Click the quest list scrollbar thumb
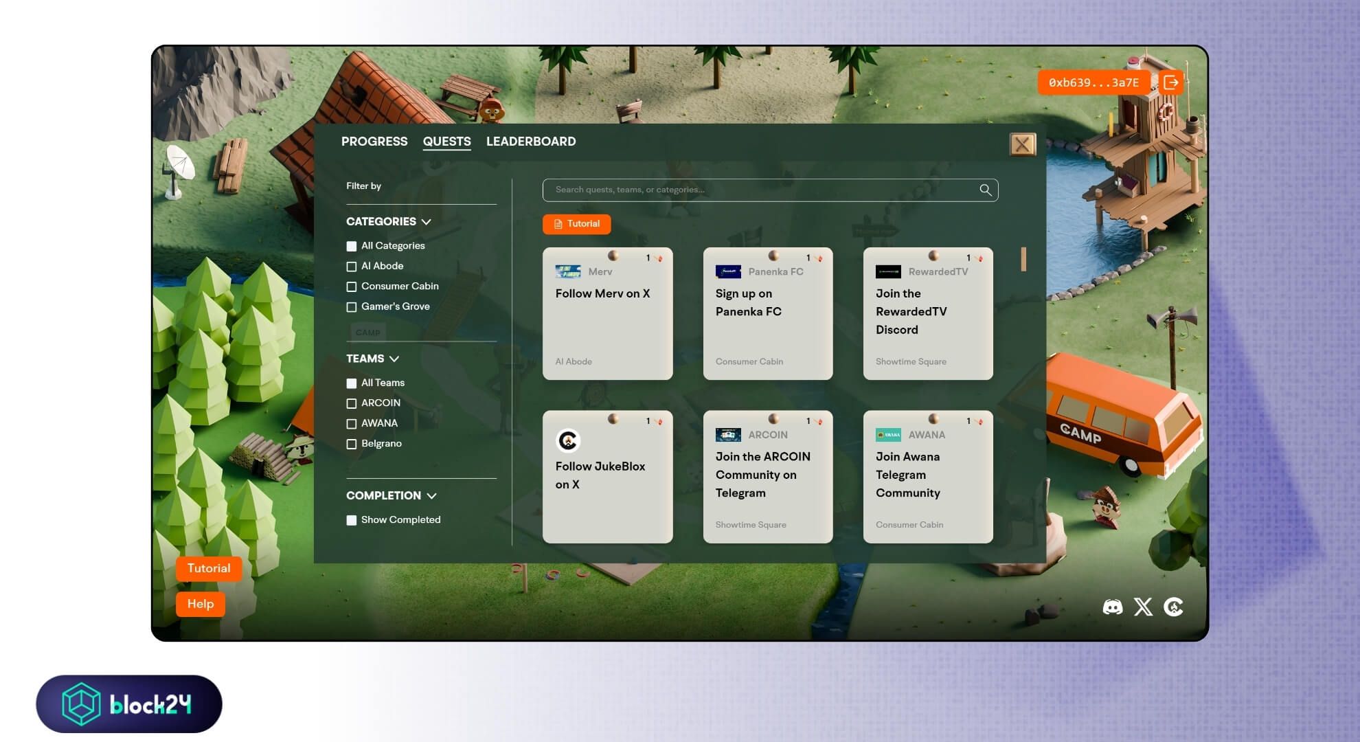The image size is (1360, 742). 1023,259
